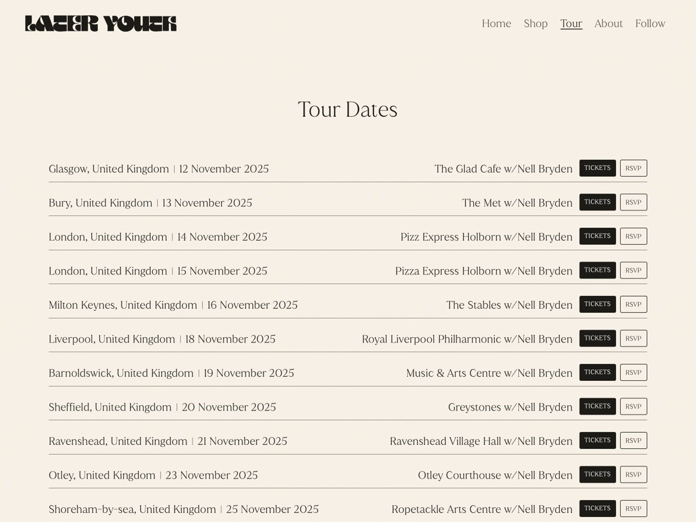The height and width of the screenshot is (522, 696).
Task: Buy tickets for Ropetackle Arts Centre
Action: click(597, 508)
